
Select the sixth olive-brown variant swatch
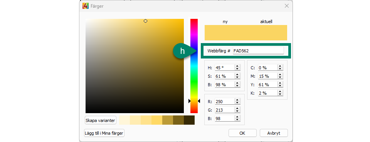178,120
